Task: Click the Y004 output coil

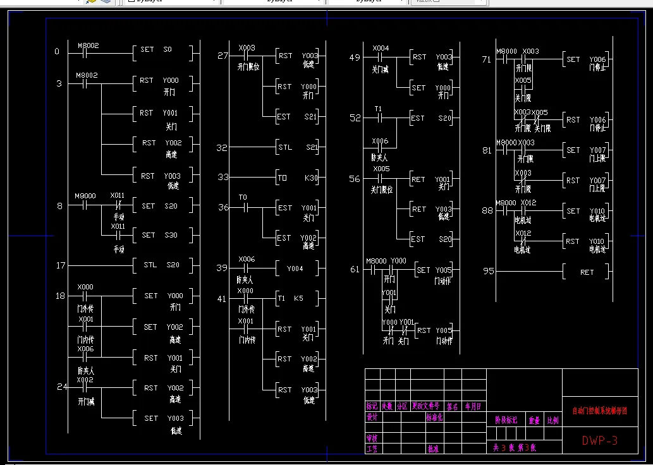Action: 297,269
